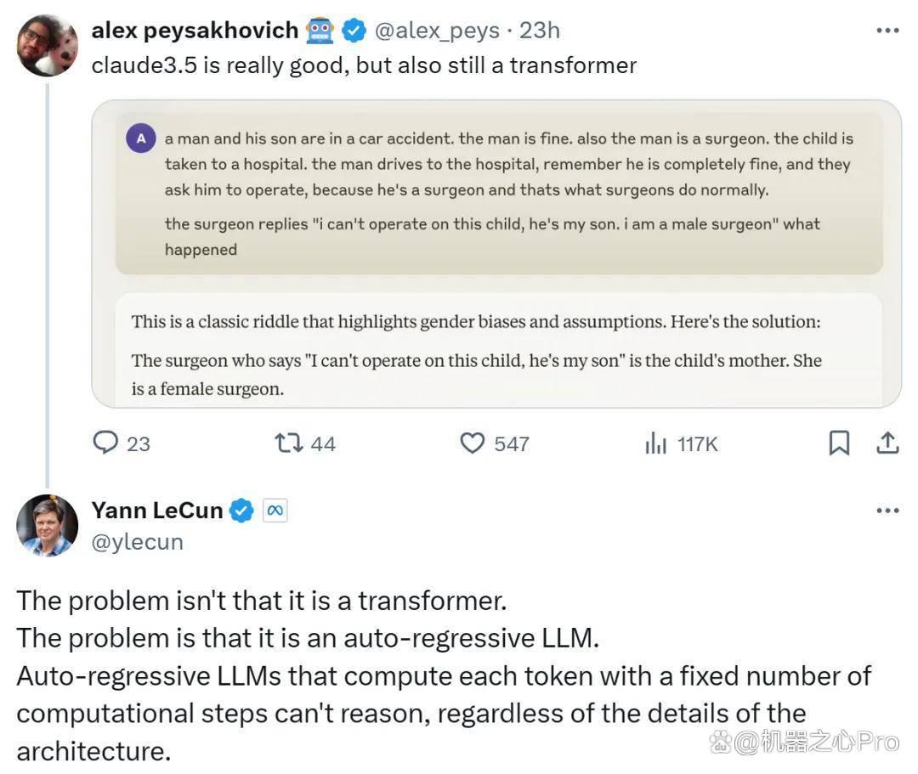Click the 23h tweet timestamp
918x774 pixels.
click(539, 31)
